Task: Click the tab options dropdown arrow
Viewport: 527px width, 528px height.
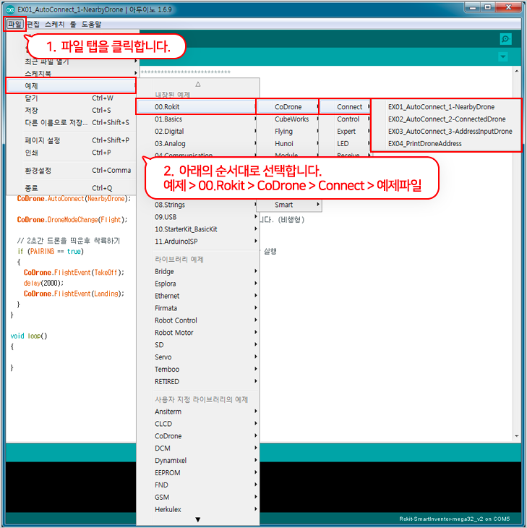Action: coord(503,57)
